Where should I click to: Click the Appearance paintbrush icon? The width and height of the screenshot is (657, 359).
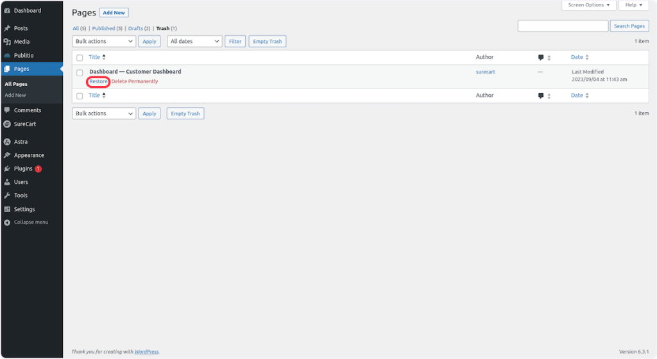(x=7, y=155)
